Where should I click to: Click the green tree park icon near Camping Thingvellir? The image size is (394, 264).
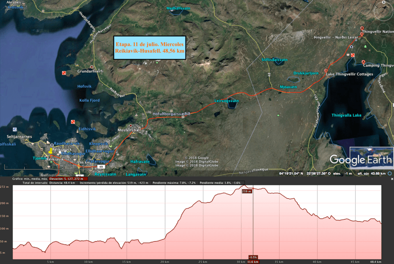[365, 46]
